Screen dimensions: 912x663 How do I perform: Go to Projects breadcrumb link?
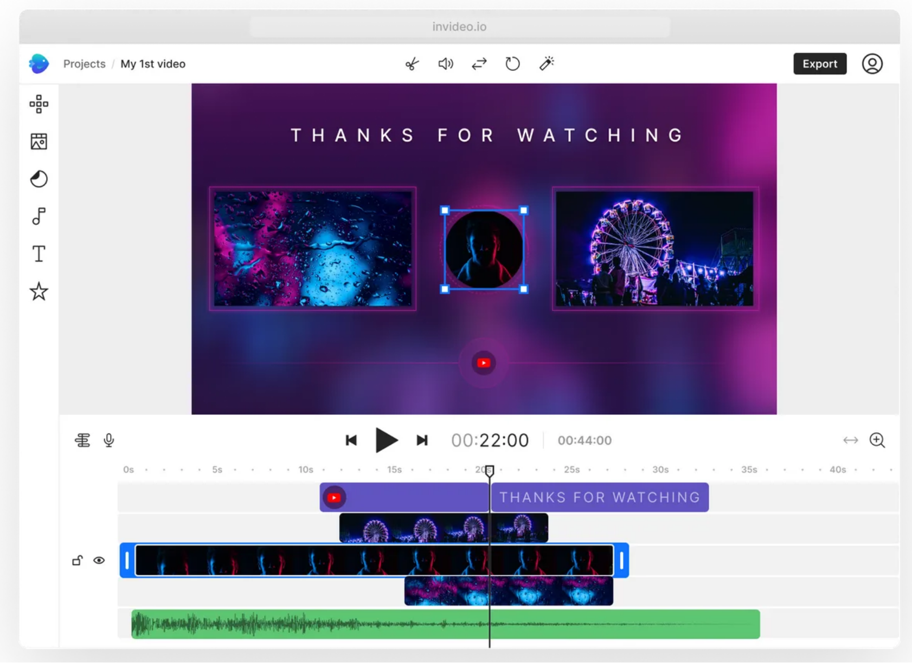[x=85, y=64]
